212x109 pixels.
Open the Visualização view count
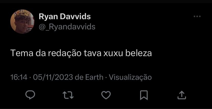(130, 78)
